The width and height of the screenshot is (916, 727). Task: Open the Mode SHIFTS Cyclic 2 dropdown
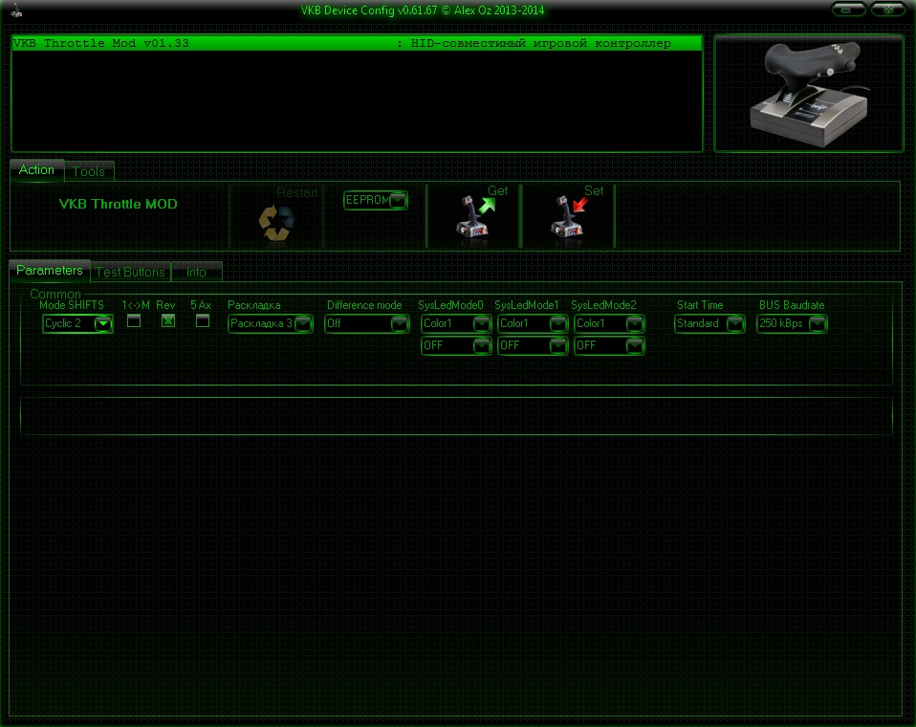coord(77,323)
